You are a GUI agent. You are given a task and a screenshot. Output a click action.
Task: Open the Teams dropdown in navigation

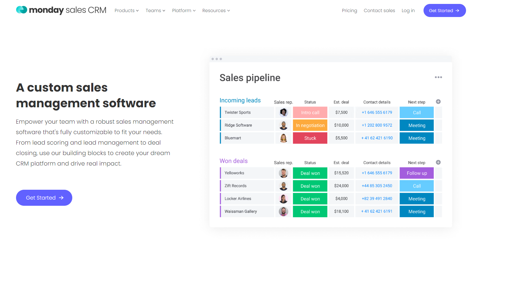[x=155, y=10]
